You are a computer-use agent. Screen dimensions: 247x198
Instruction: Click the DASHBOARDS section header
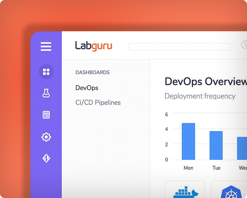click(93, 73)
